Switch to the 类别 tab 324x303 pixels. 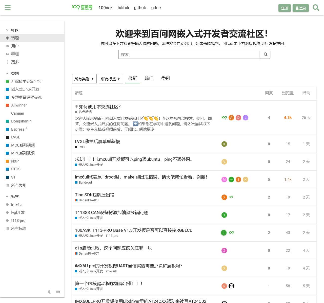[166, 78]
